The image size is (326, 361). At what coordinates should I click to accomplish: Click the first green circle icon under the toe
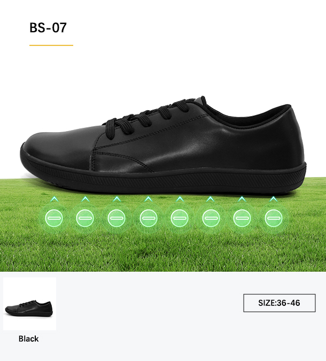[54, 218]
